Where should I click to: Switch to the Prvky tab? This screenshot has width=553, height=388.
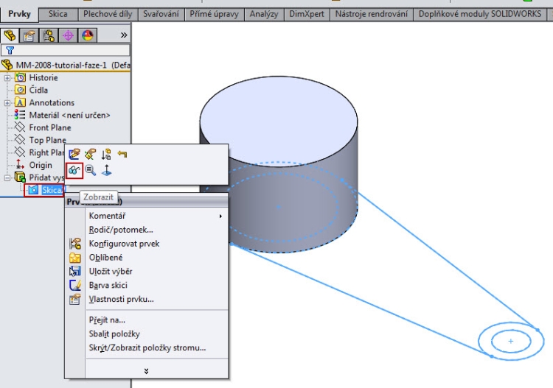coord(19,14)
